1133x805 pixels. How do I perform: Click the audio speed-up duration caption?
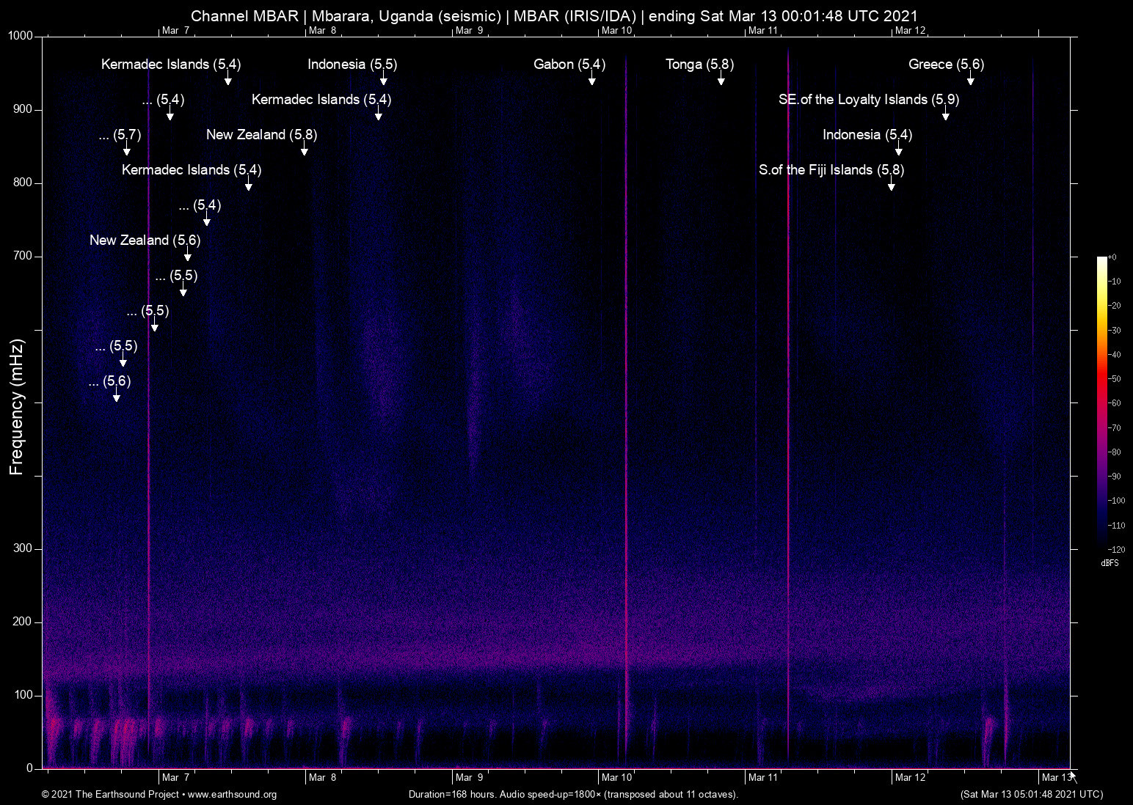pos(572,795)
